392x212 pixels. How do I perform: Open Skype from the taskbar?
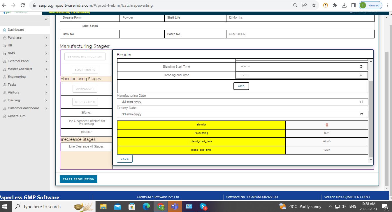click(203, 206)
